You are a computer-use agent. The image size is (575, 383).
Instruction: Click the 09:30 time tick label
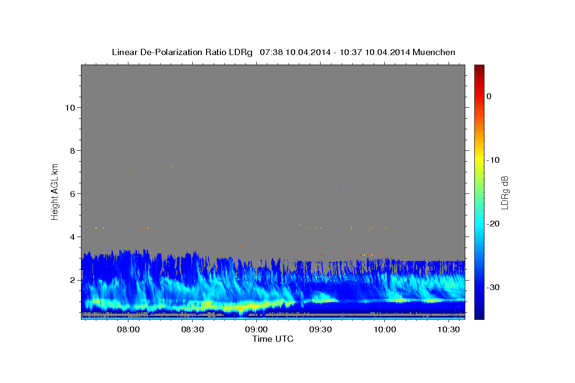(321, 329)
